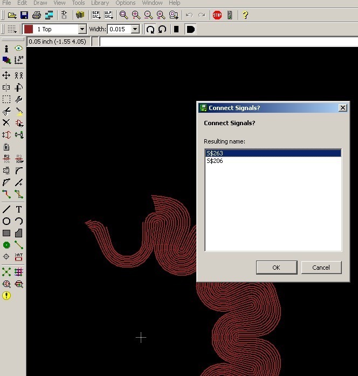Select the Move tool
Viewport: 358px width, 376px height.
(6, 76)
